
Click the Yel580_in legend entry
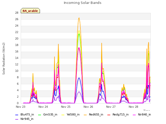(71, 114)
